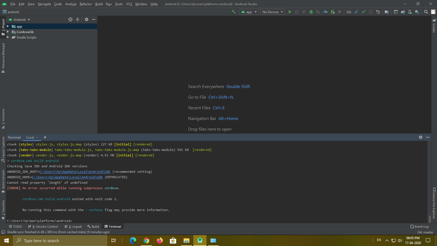Run the app using the Run icon
The height and width of the screenshot is (246, 437).
click(x=290, y=12)
